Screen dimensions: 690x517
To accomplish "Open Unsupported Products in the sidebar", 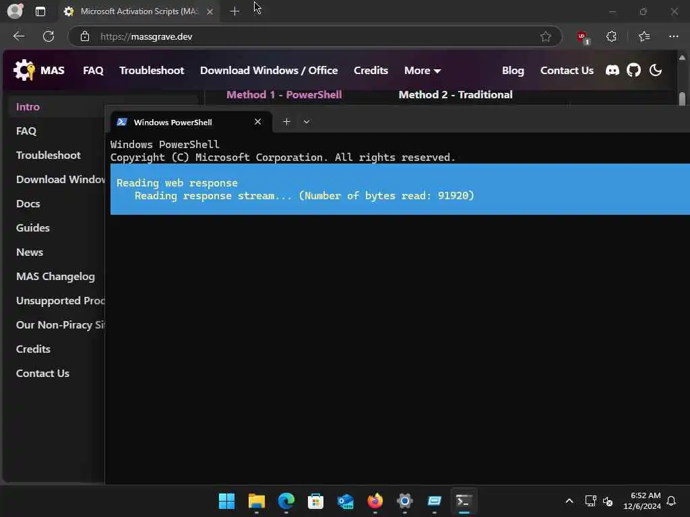I will [60, 300].
